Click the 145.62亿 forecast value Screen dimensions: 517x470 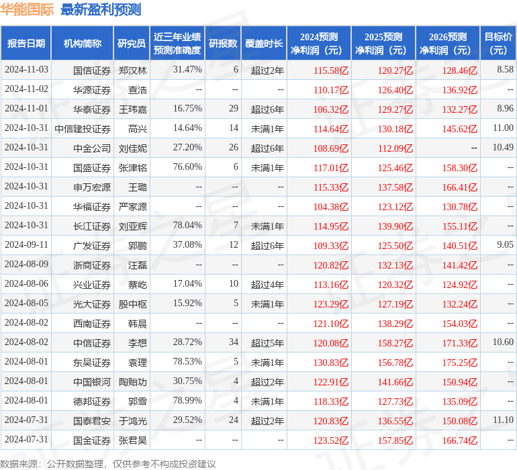460,129
